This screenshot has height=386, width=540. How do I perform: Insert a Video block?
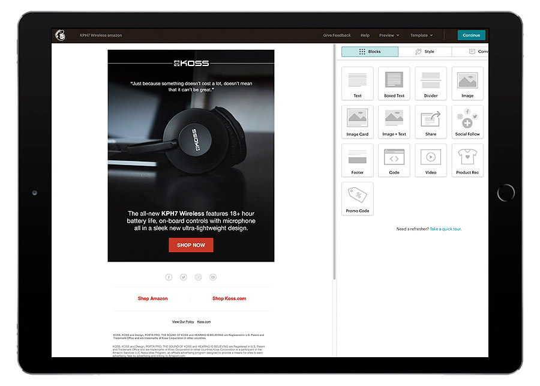click(x=431, y=160)
